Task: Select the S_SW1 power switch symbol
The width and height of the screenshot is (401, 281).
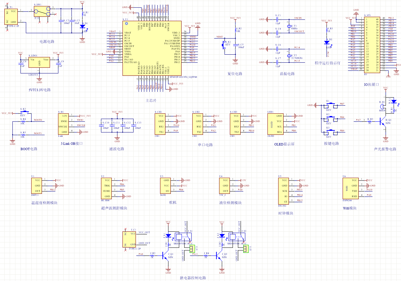Action: (x=42, y=11)
